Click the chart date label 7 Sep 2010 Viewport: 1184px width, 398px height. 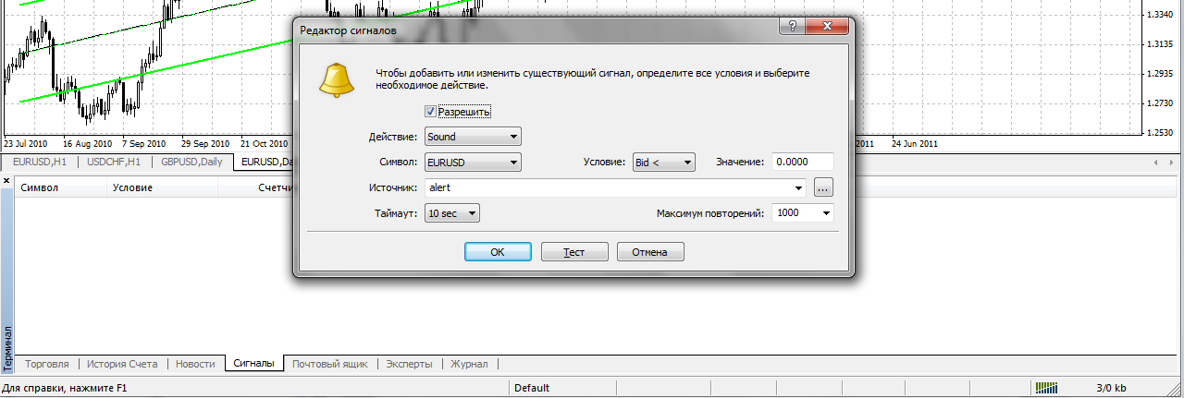pos(143,144)
